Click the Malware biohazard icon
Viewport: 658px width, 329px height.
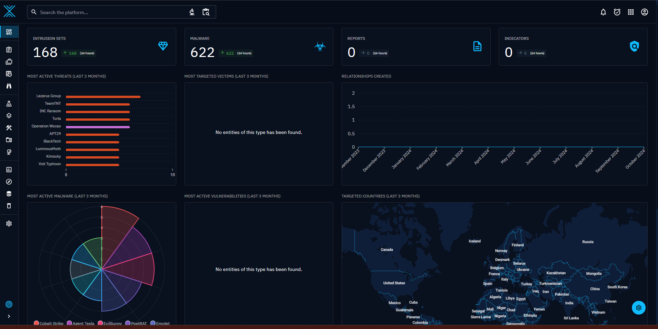320,46
